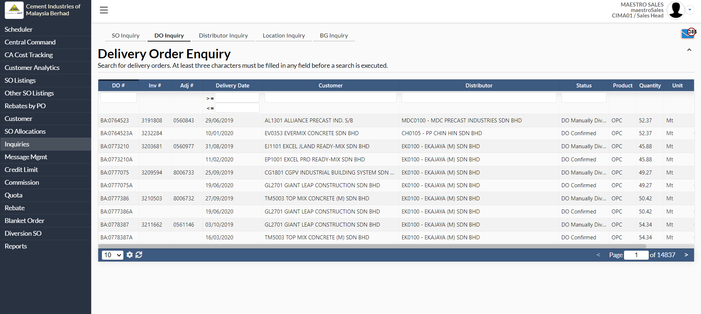Viewport: 701px width, 314px height.
Task: Sort by the Product column header
Action: tap(623, 86)
